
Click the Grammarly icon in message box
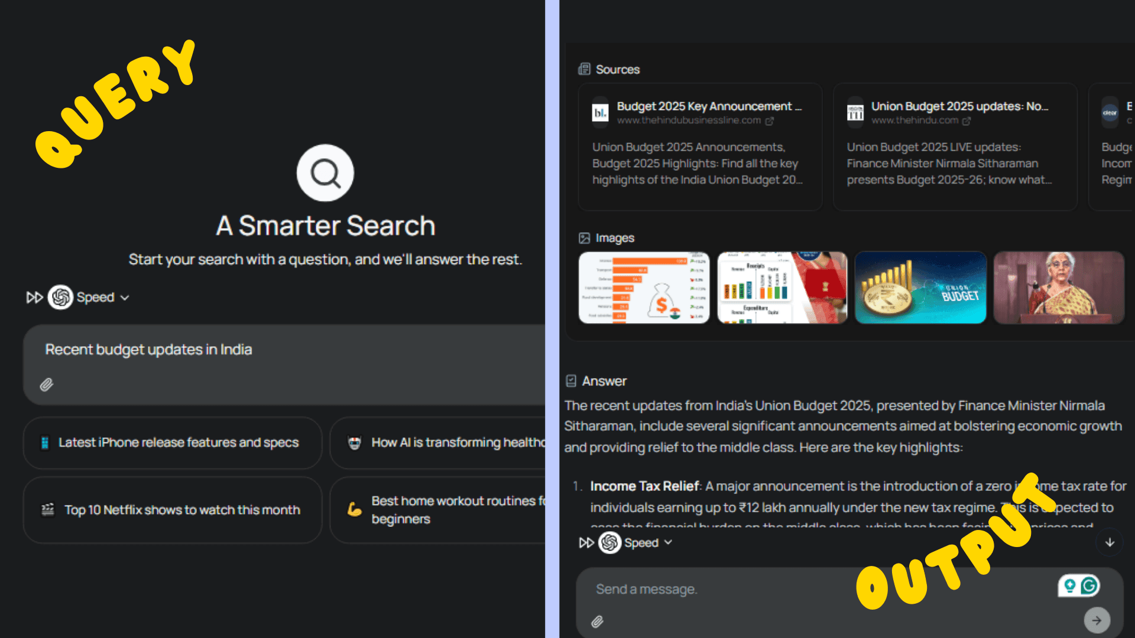(1089, 585)
